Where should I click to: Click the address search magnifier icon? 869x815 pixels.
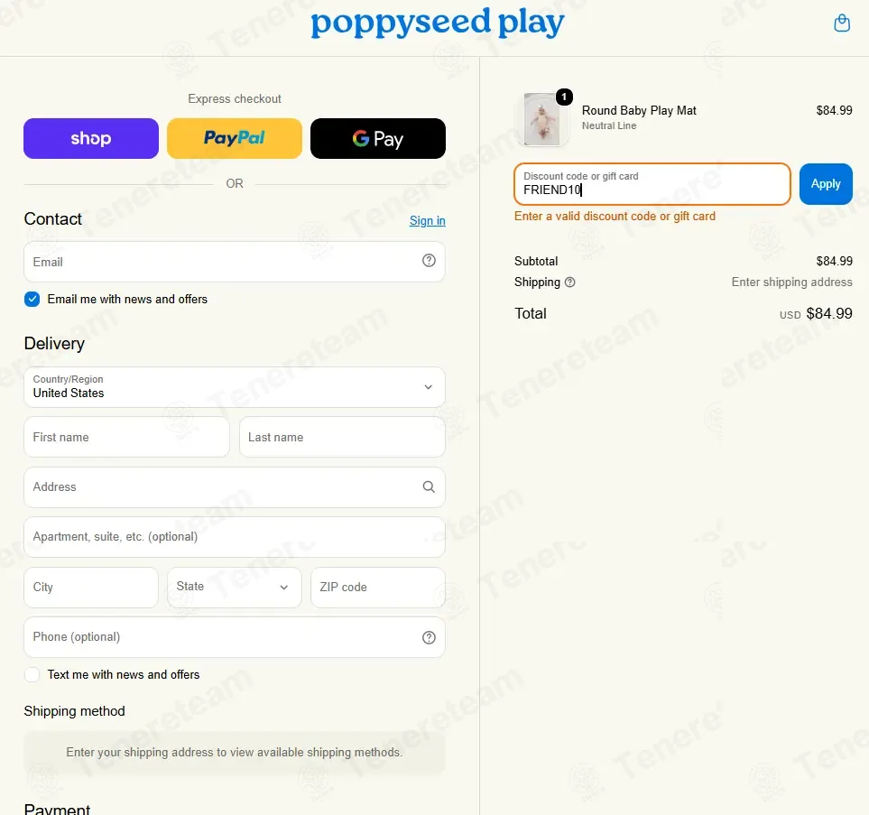429,486
